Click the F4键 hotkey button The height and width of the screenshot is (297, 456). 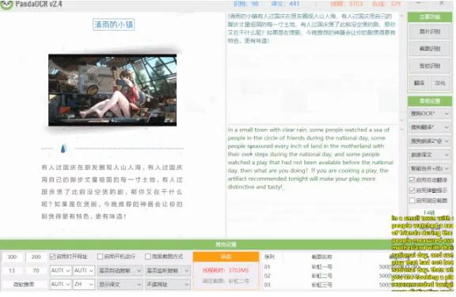point(429,212)
